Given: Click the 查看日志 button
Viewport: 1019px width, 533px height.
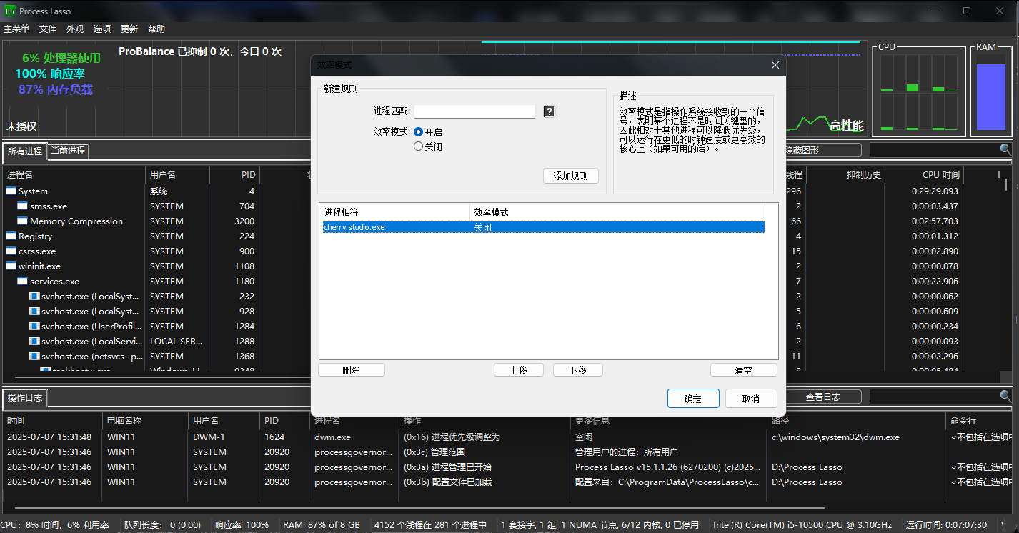Looking at the screenshot, I should [x=823, y=397].
